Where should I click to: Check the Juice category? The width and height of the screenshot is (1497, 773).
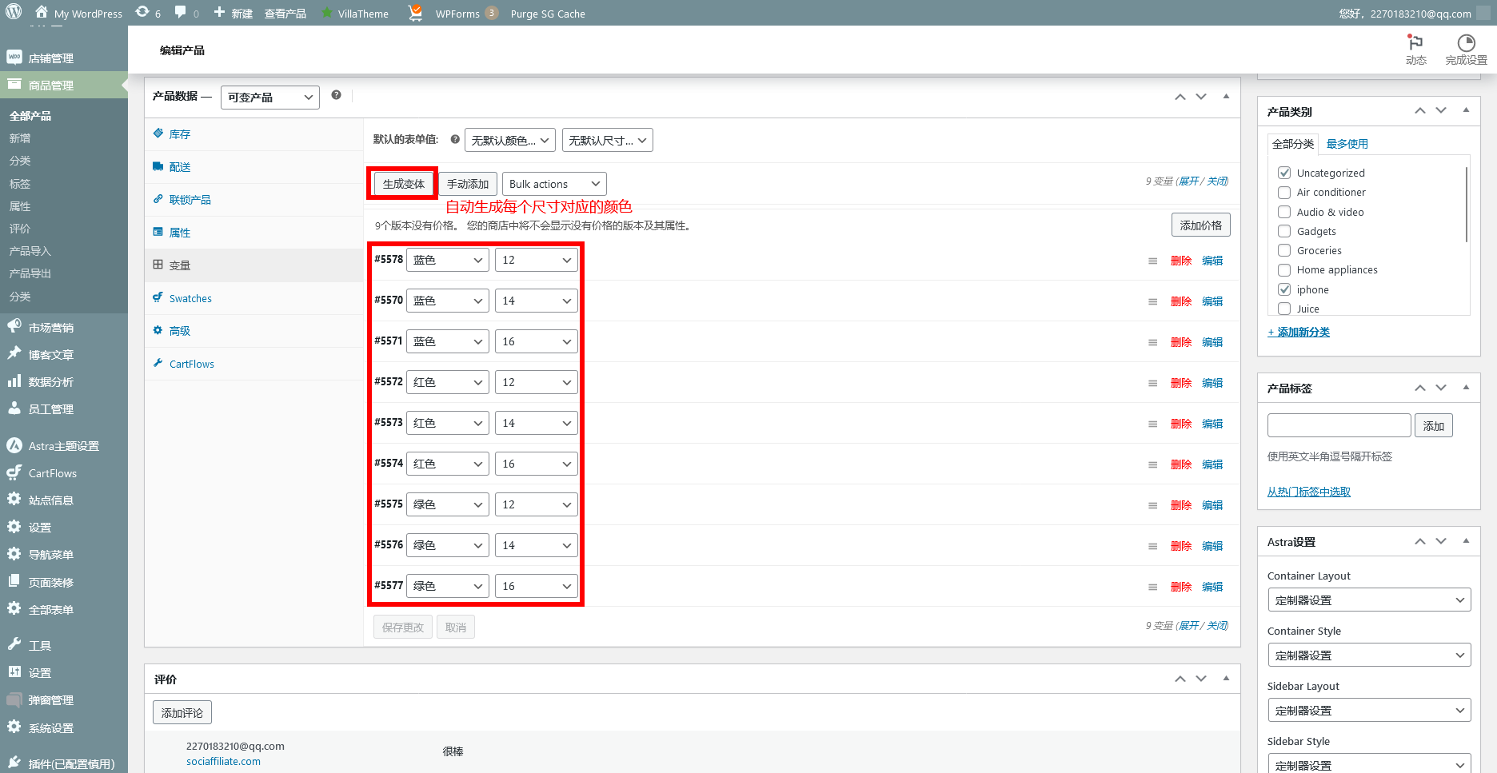[x=1284, y=309]
